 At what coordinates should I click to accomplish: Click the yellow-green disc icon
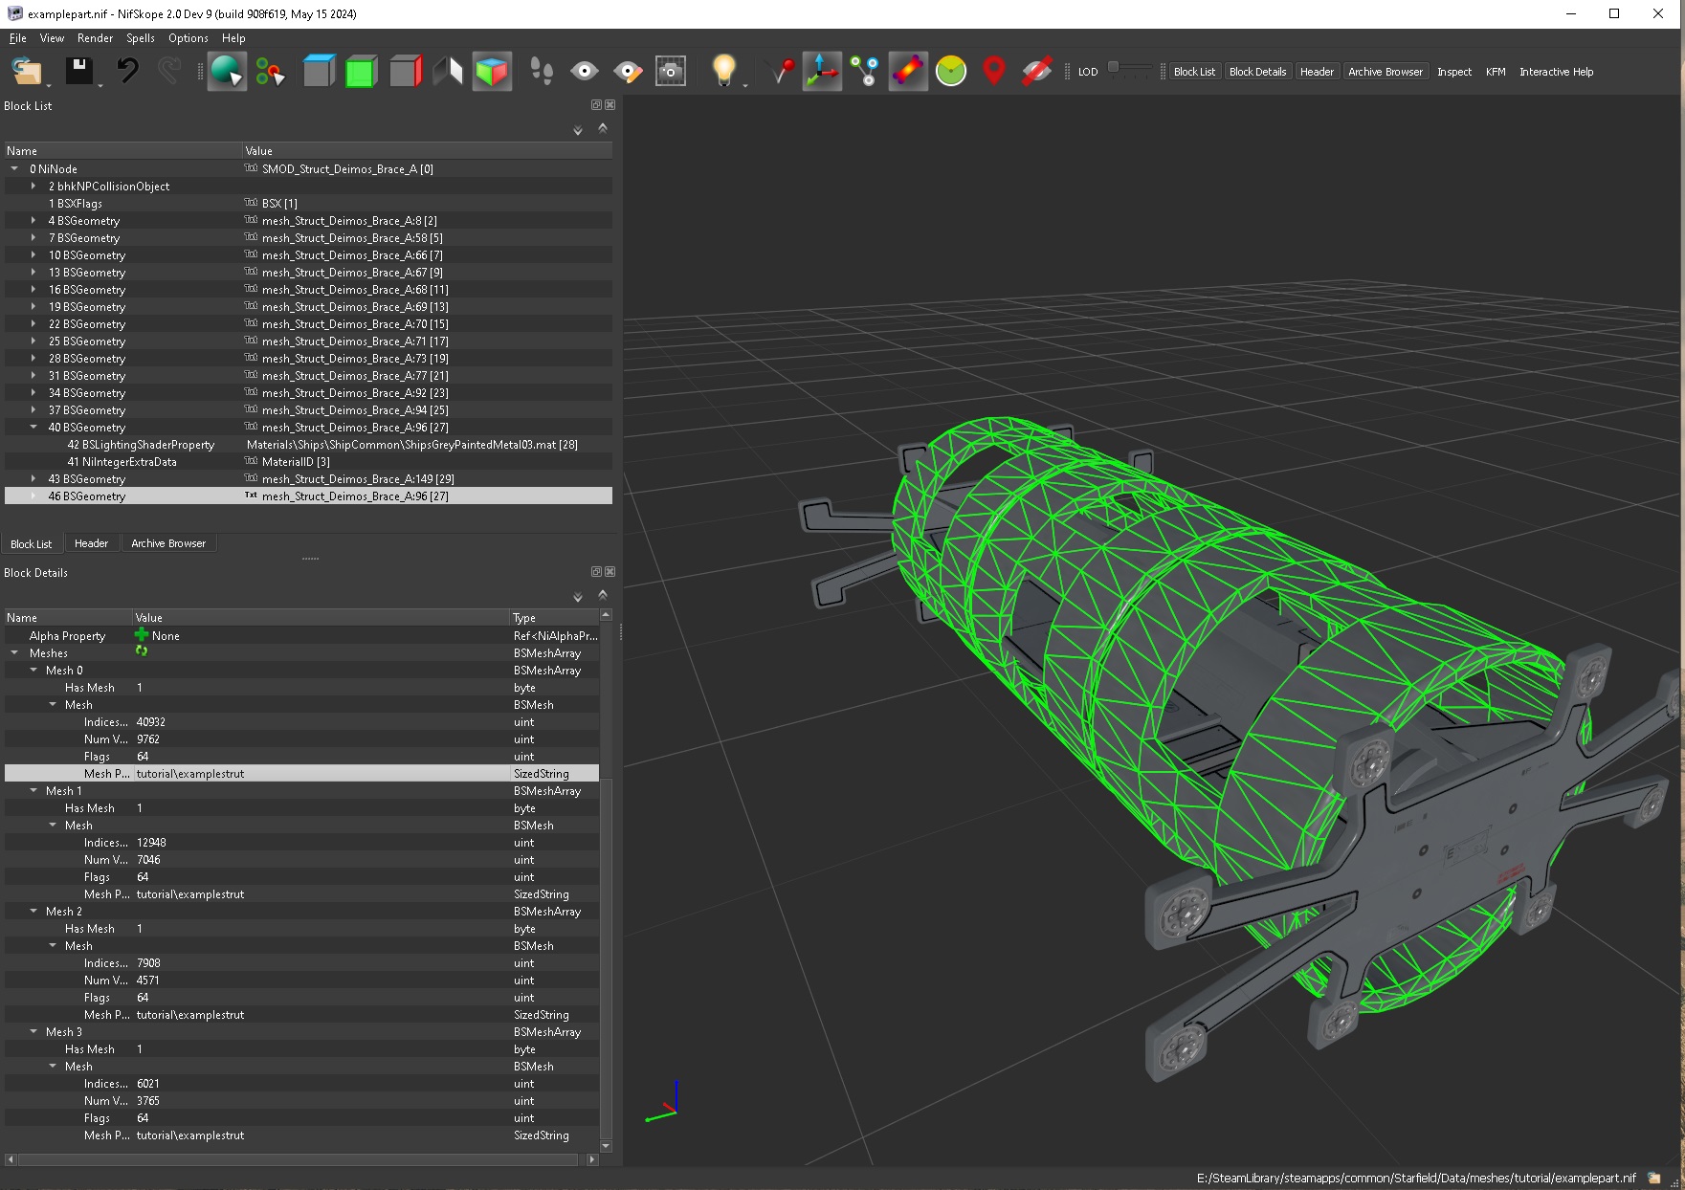pyautogui.click(x=951, y=72)
